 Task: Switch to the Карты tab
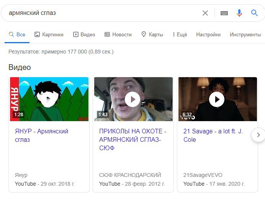click(152, 34)
